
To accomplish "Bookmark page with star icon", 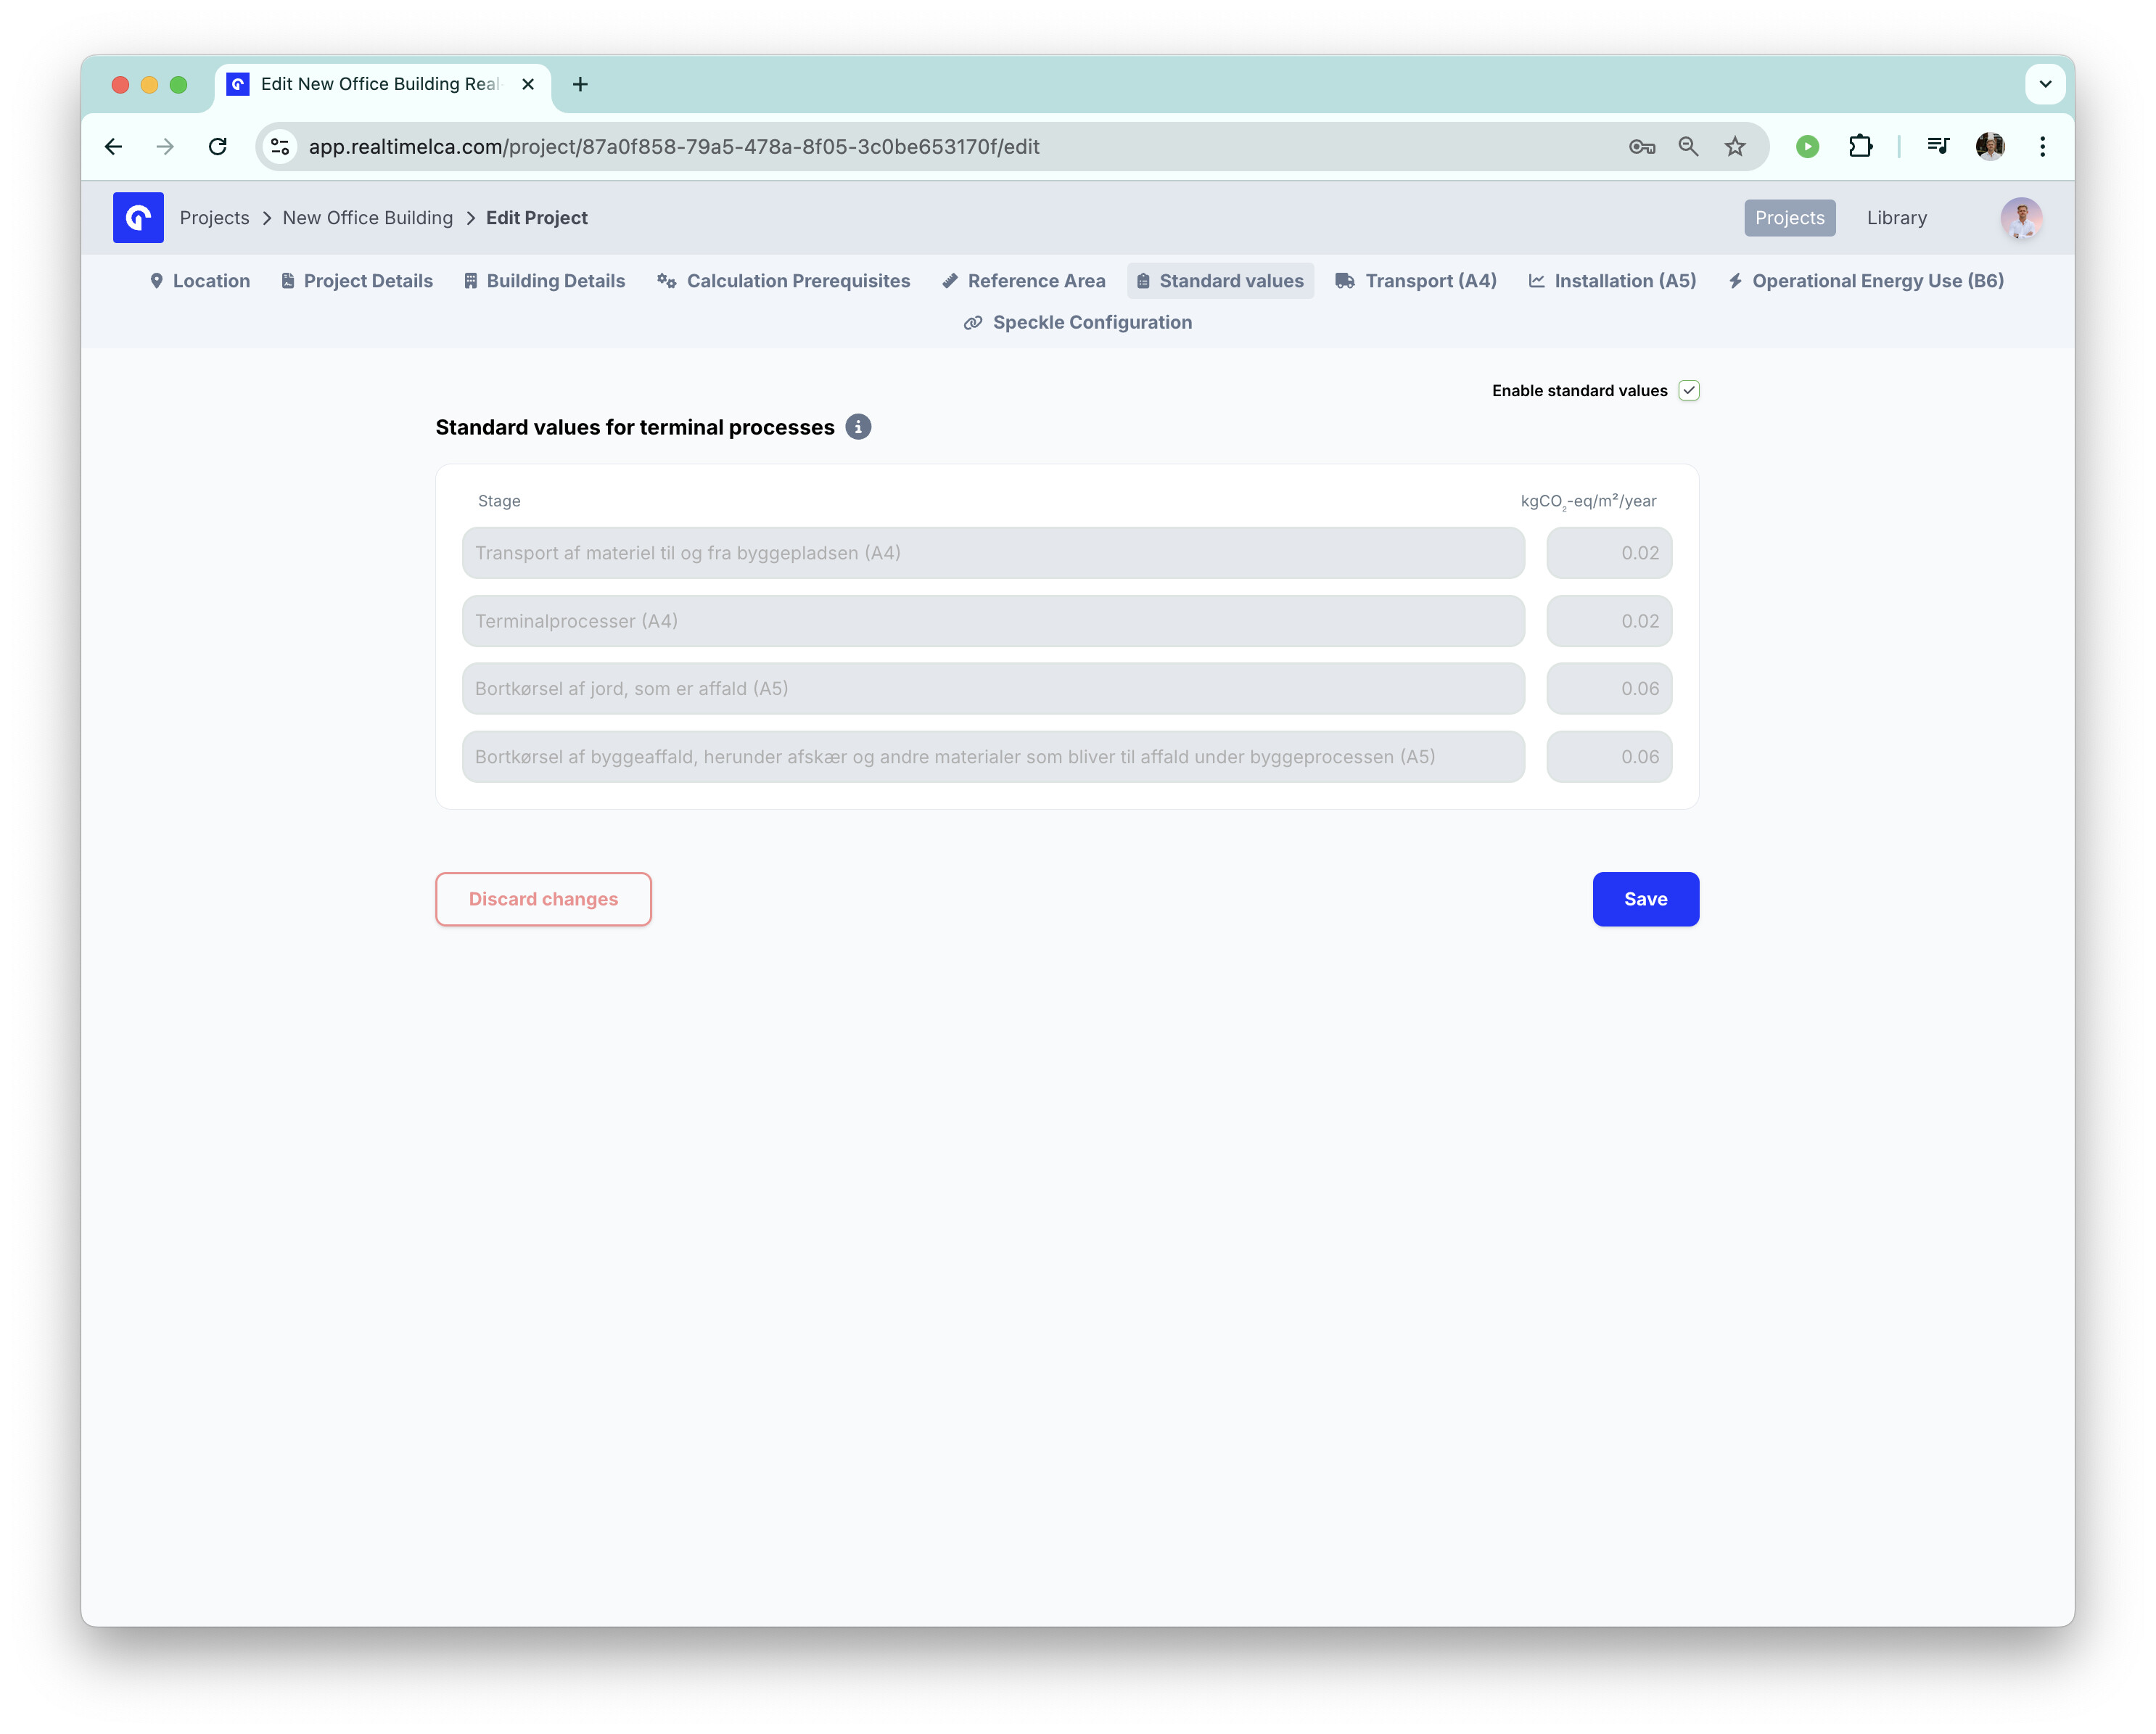I will coord(1735,147).
